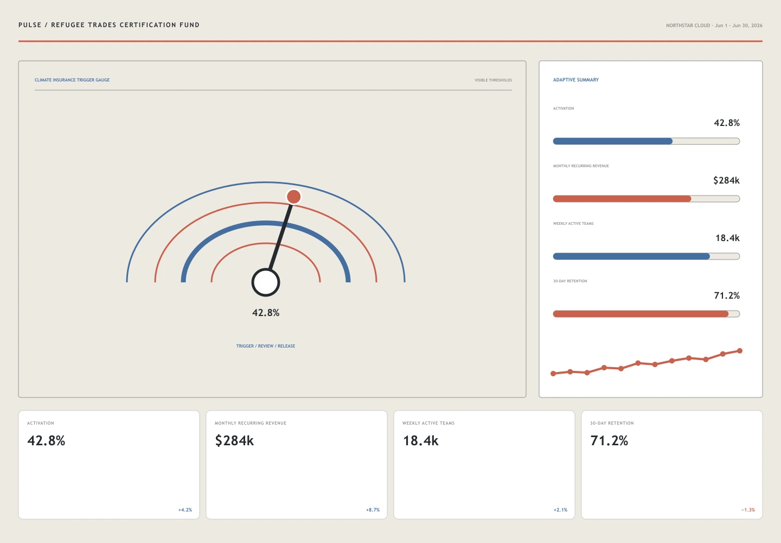The image size is (781, 543).
Task: Click the +2.1% change indicator
Action: coord(560,510)
